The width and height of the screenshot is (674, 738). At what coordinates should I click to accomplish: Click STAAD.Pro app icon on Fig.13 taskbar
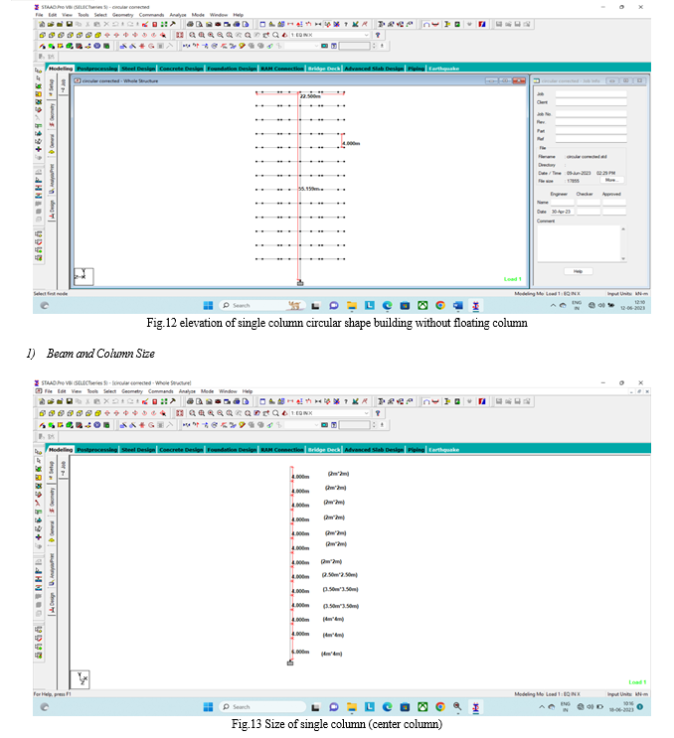tap(476, 707)
